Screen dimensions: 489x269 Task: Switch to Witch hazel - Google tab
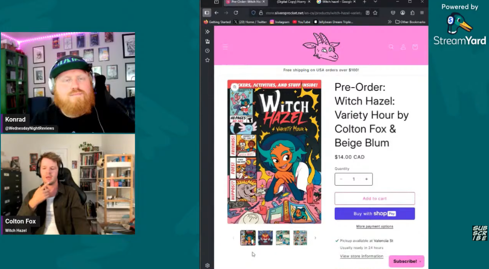click(x=337, y=2)
